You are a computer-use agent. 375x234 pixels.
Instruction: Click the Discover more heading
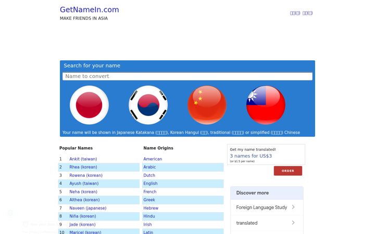pos(252,193)
